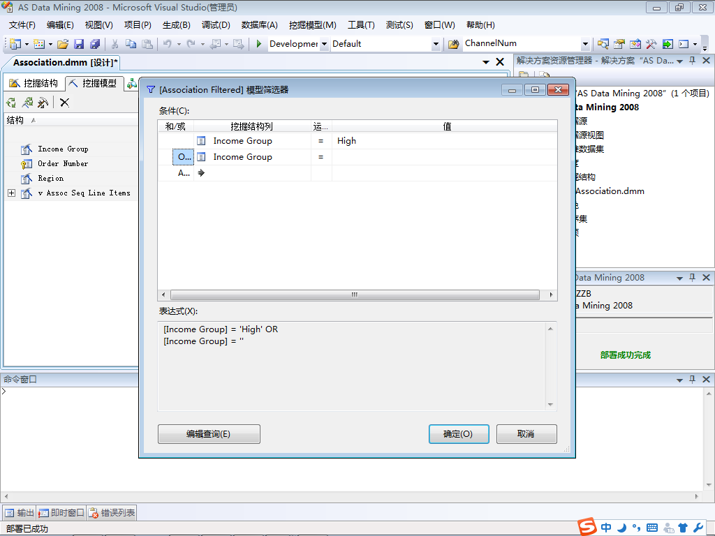The image size is (715, 536).
Task: Click the Navigate Forward icon
Action: [238, 44]
